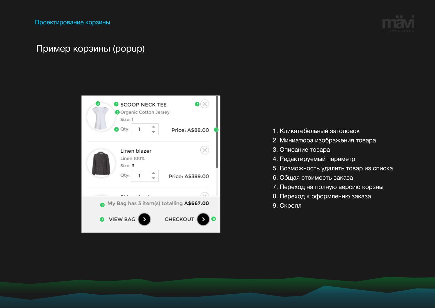This screenshot has width=435, height=308.
Task: Decrease quantity of Linen blazer
Action: point(153,178)
